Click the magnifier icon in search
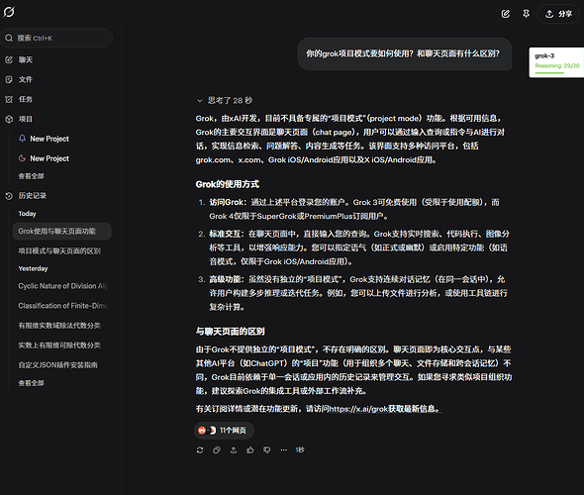 click(x=9, y=38)
